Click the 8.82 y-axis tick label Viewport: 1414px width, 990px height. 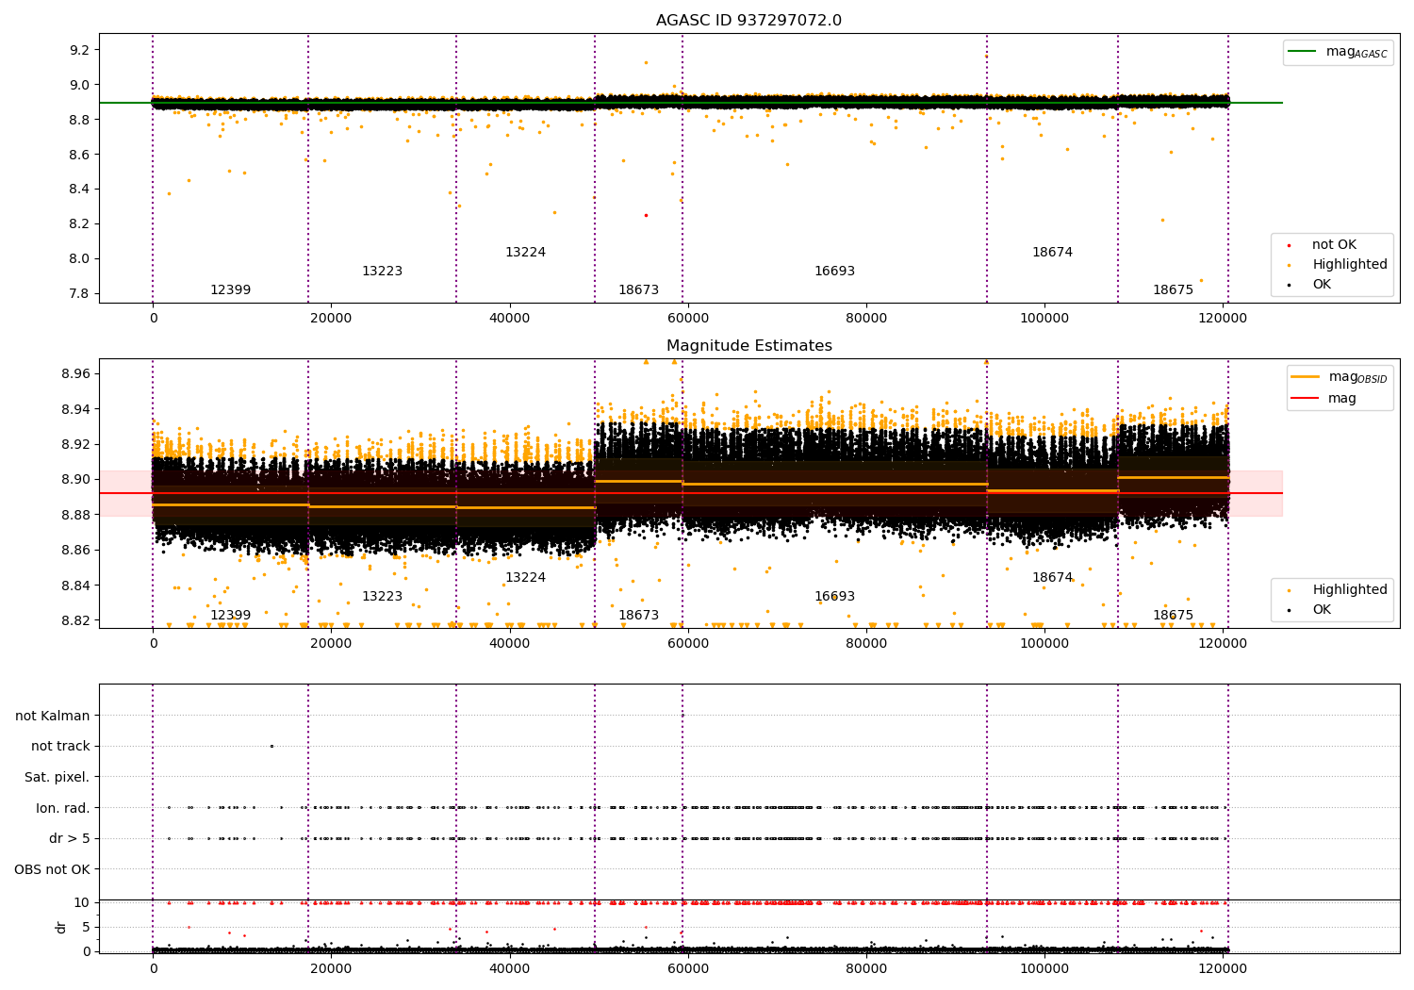tap(75, 620)
